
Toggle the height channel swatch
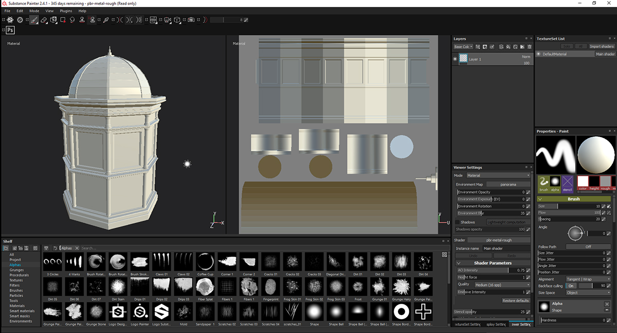(594, 181)
